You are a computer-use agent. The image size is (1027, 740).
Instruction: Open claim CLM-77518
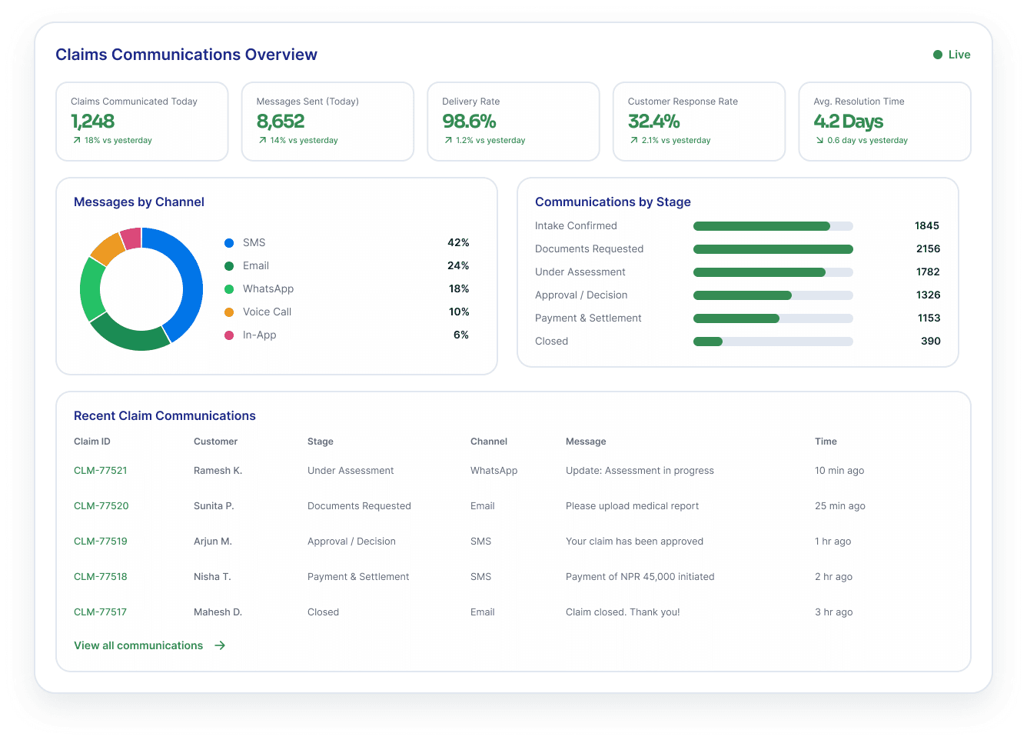click(x=101, y=577)
